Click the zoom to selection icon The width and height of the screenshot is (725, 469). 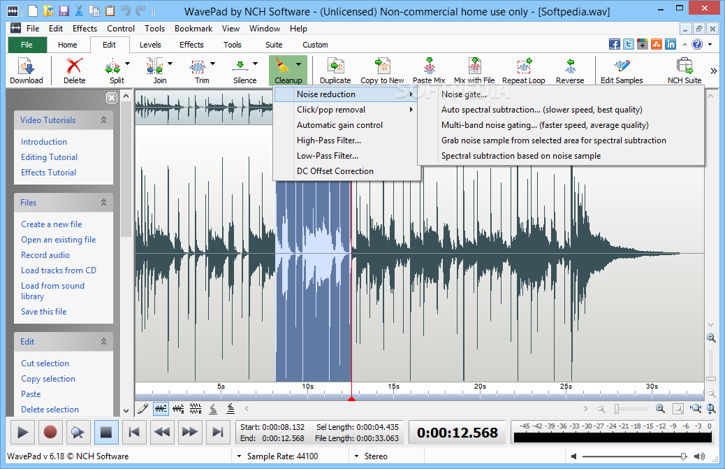[696, 408]
